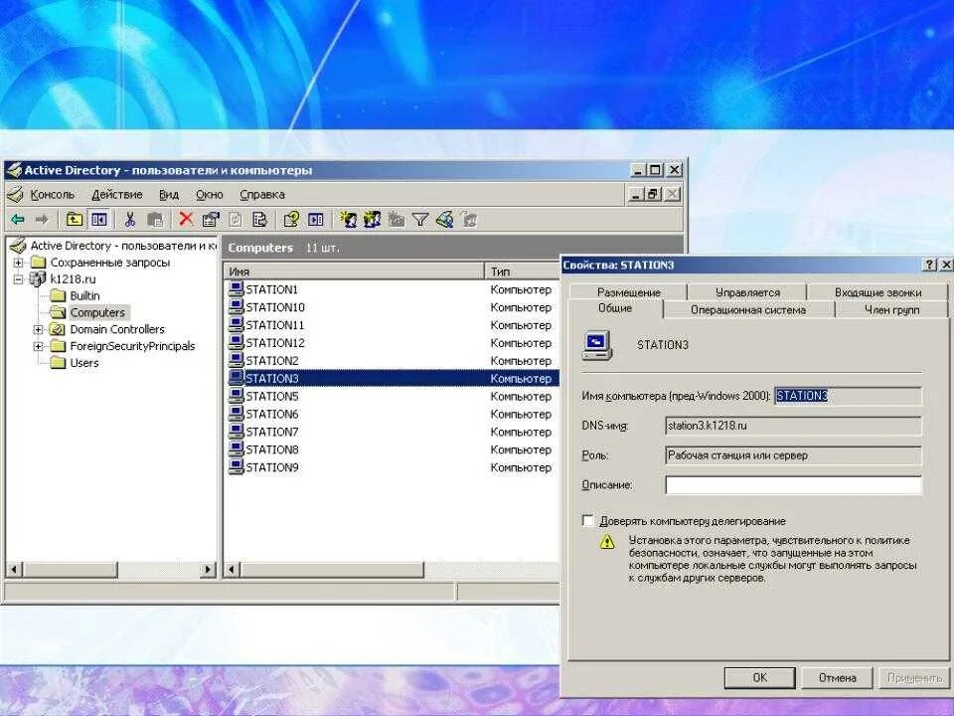Viewport: 954px width, 716px height.
Task: Click the DNS-имя field station3.k1218.ru
Action: pyautogui.click(x=793, y=426)
